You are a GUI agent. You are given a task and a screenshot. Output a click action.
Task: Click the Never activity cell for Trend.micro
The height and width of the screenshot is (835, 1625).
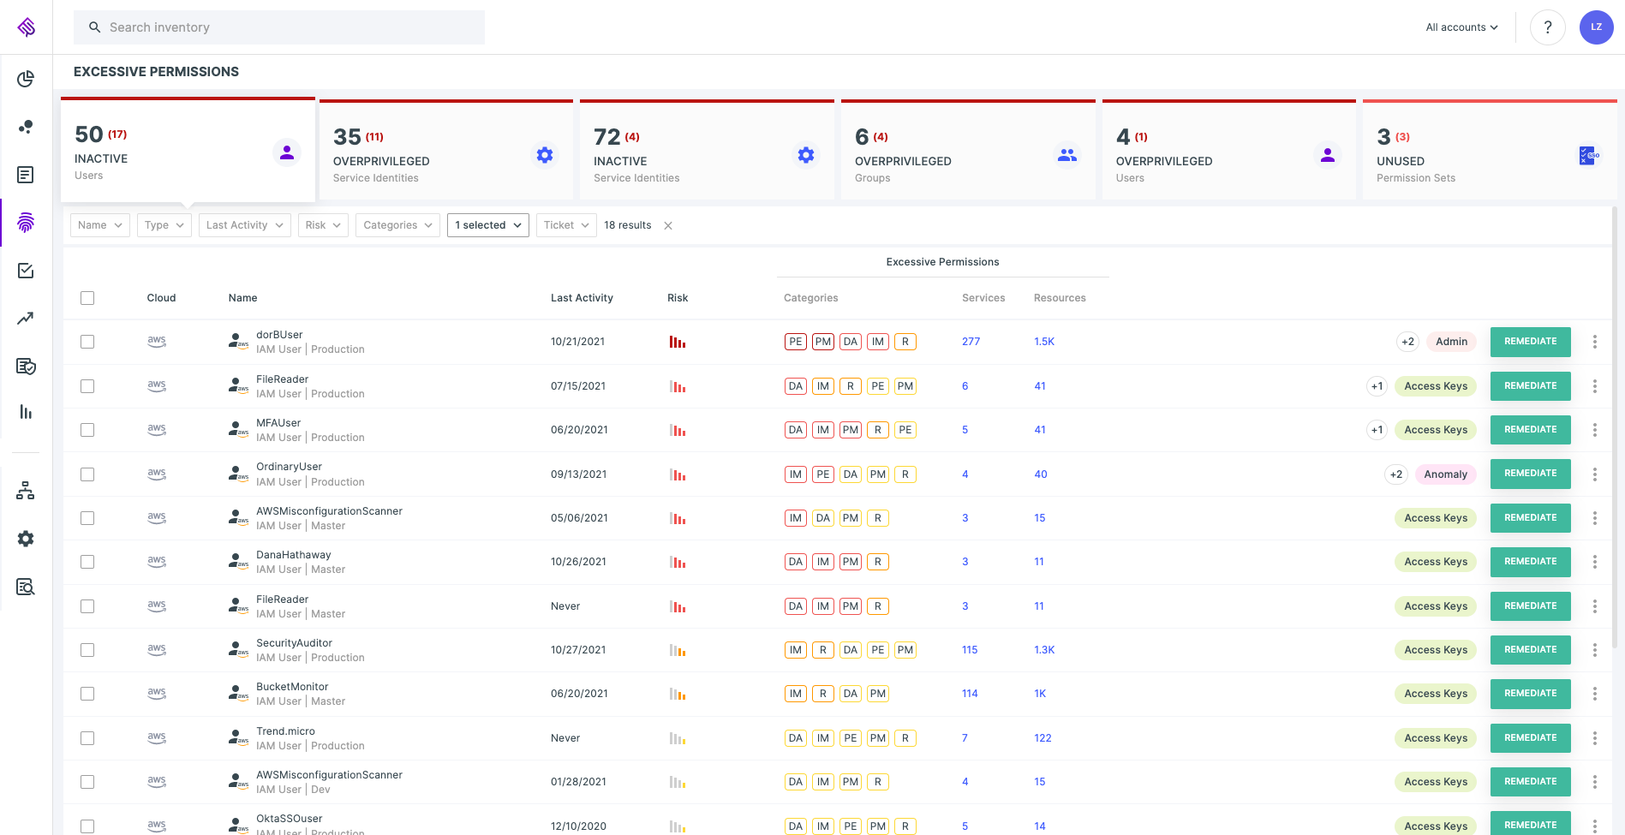click(565, 738)
